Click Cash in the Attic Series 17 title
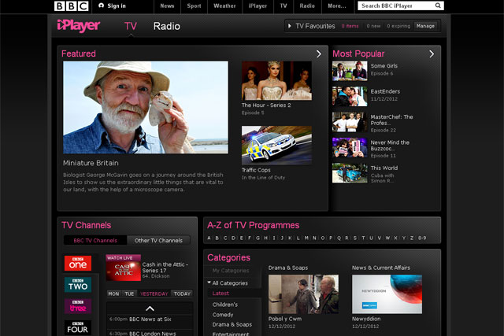The width and height of the screenshot is (504, 336). point(165,268)
